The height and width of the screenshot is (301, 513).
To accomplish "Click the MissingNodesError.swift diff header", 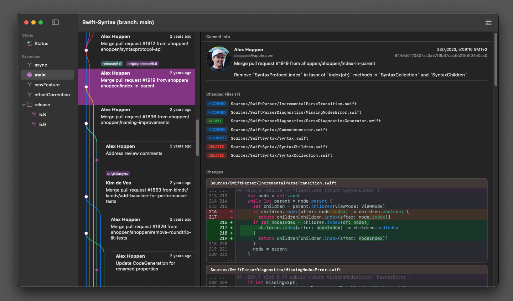I will click(x=347, y=270).
